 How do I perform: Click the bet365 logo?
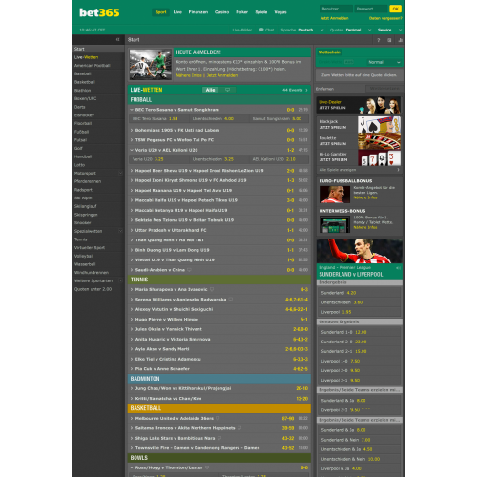click(x=99, y=12)
